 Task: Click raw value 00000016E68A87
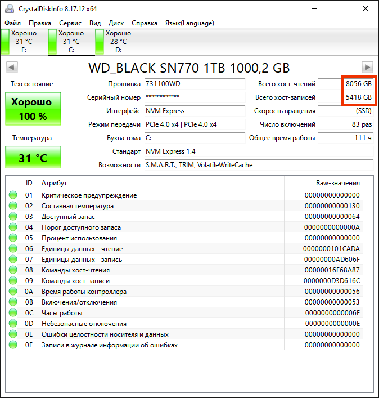(332, 270)
